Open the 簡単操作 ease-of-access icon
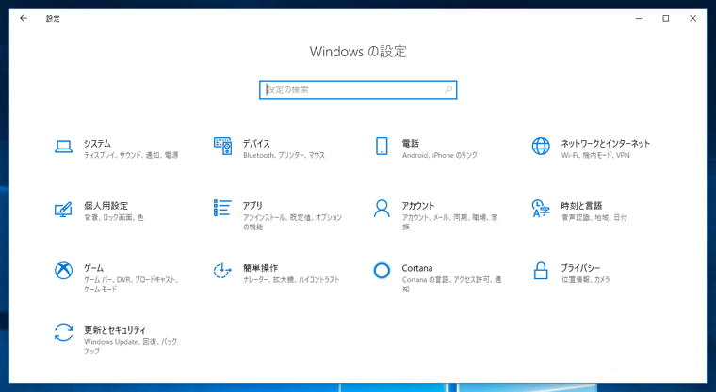716x392 pixels. 222,271
